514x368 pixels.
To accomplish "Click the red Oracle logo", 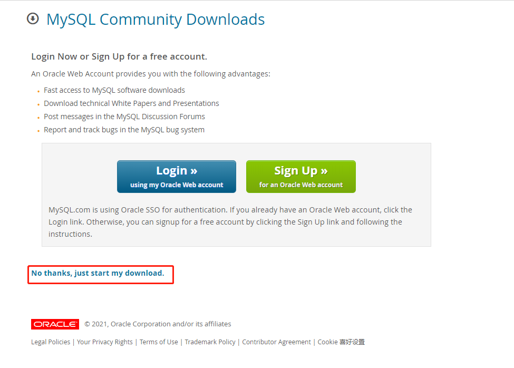I will click(55, 324).
